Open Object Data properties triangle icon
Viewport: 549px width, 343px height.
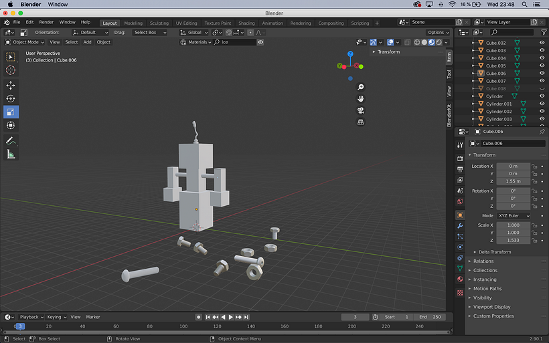460,268
